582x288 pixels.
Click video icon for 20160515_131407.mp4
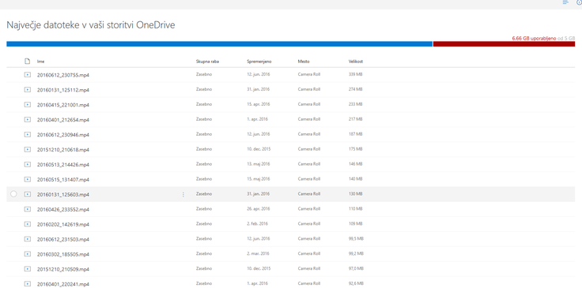click(x=27, y=179)
